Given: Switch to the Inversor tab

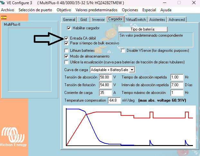Looking at the screenshot, I should click(98, 20).
